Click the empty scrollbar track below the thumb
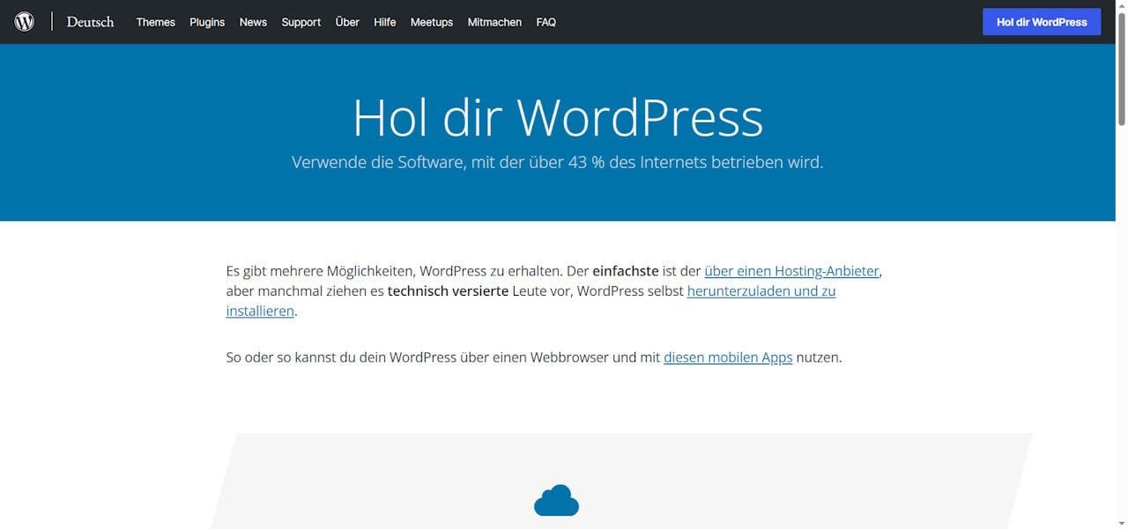Image resolution: width=1128 pixels, height=529 pixels. [1122, 352]
